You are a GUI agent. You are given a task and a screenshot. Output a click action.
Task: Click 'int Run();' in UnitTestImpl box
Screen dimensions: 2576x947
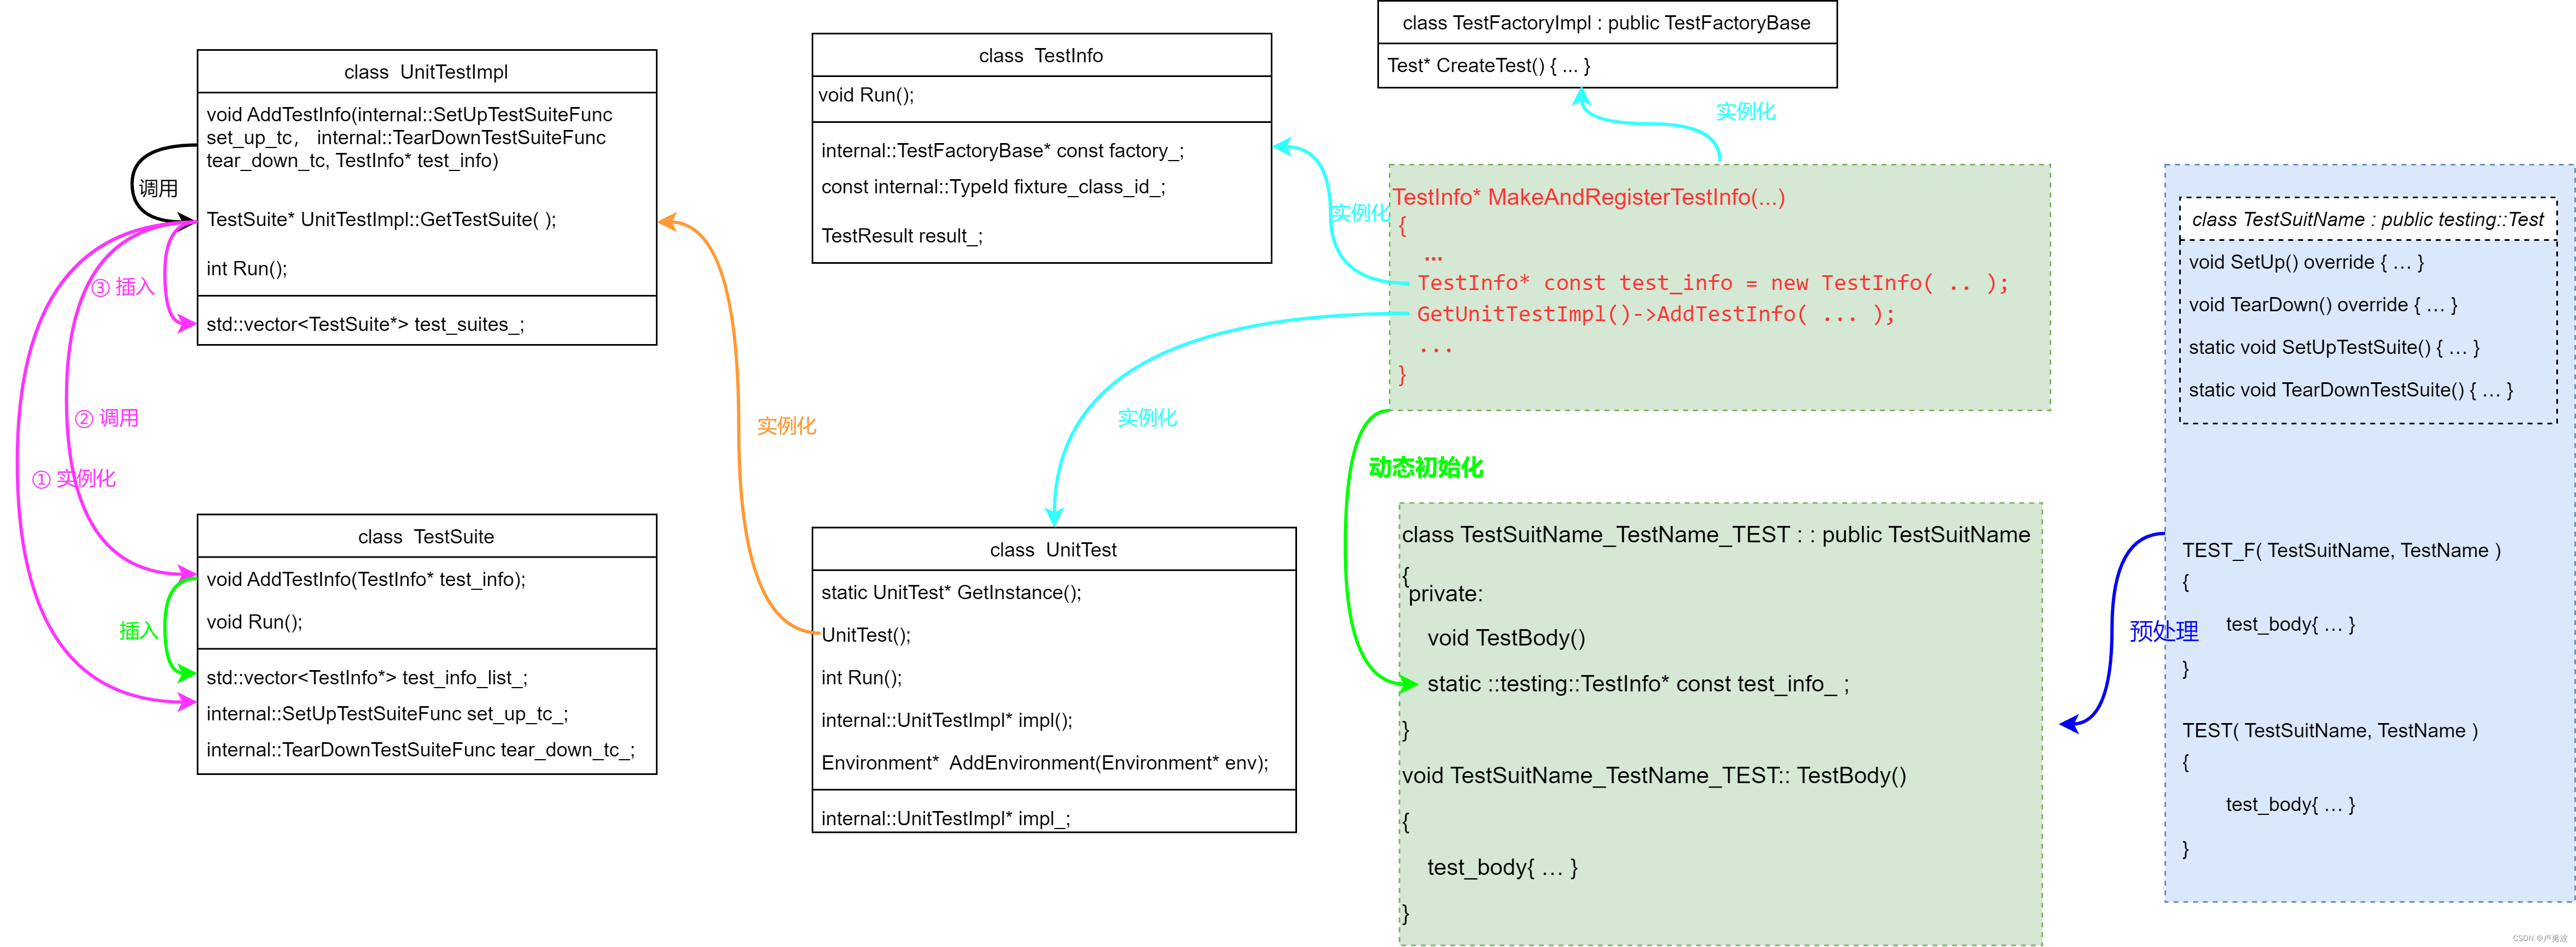(246, 269)
